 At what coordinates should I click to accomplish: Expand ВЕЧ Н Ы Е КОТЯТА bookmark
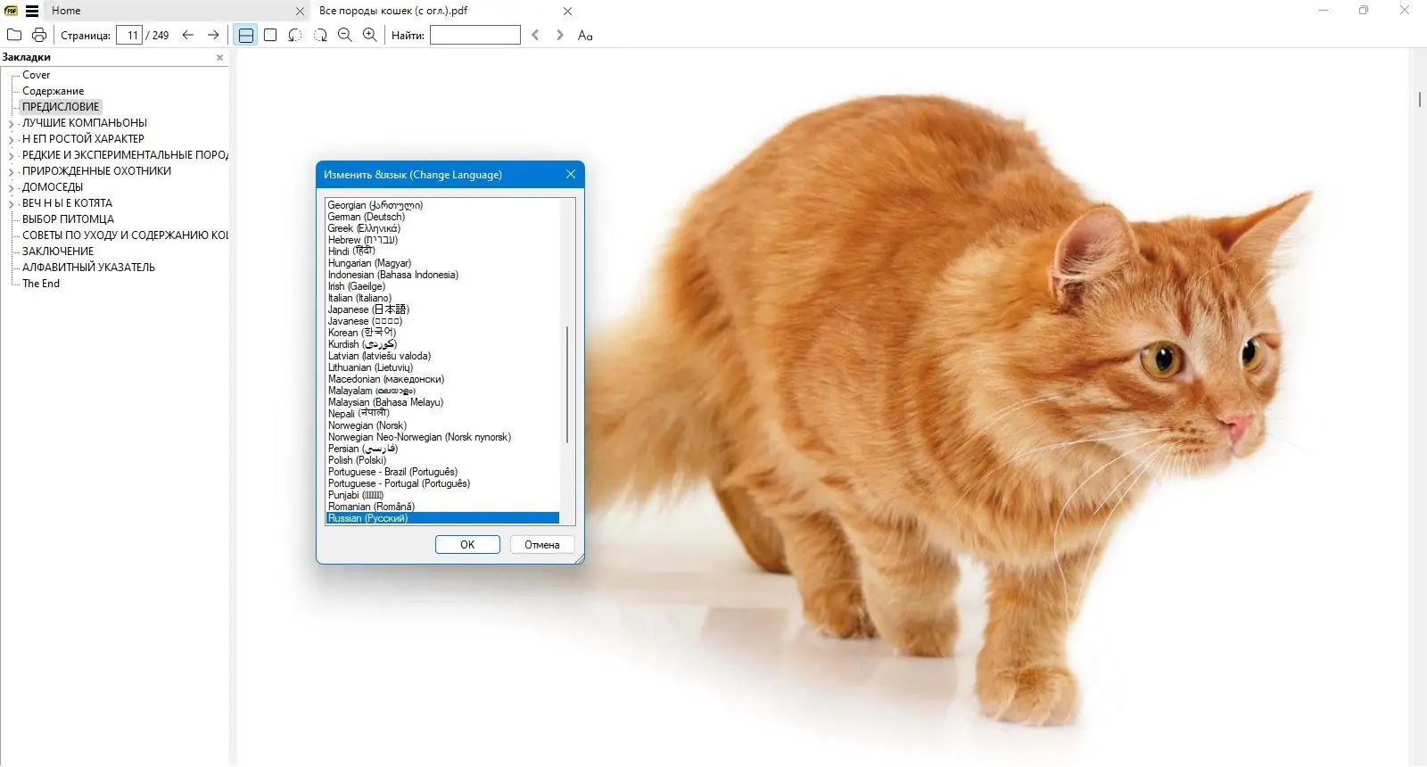[x=12, y=204]
